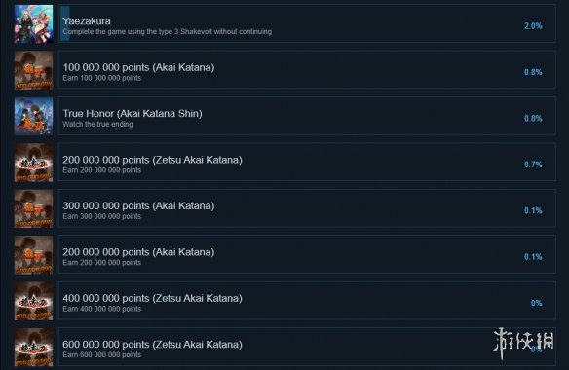Click the 200 000 000 points Akai Katana icon

tap(33, 255)
